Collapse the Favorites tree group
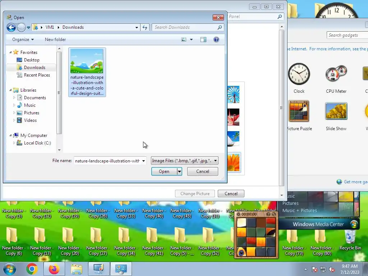This screenshot has height=276, width=368. coord(10,52)
